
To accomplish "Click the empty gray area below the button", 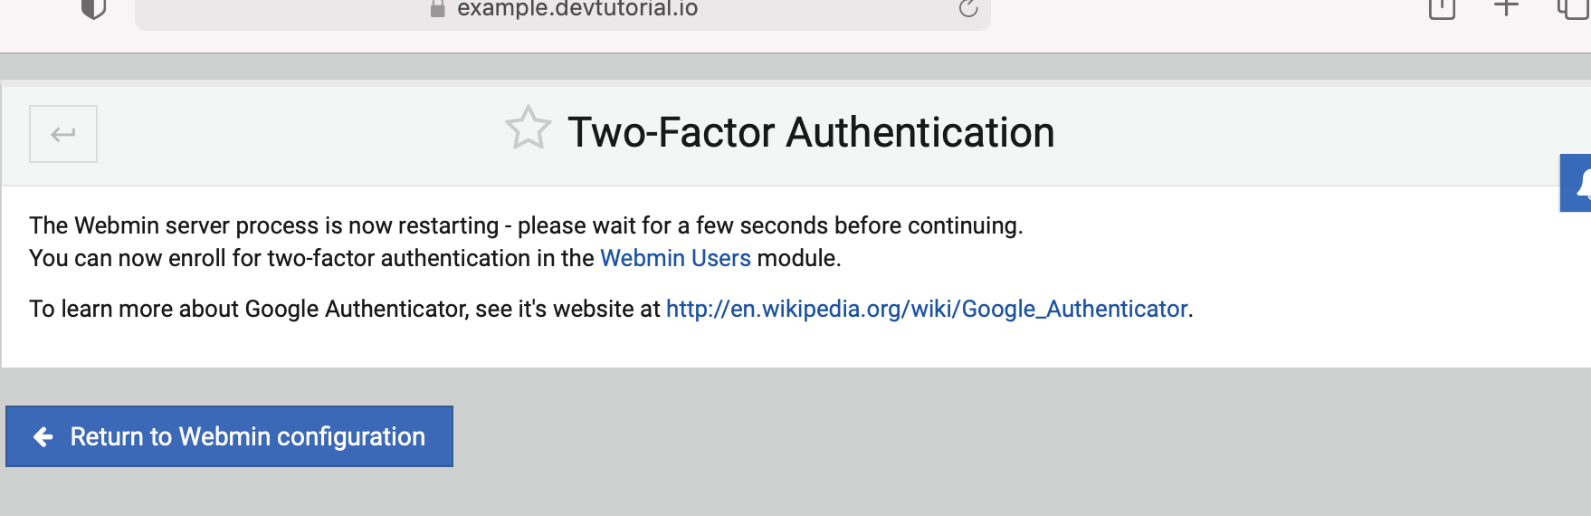I will tap(795, 492).
